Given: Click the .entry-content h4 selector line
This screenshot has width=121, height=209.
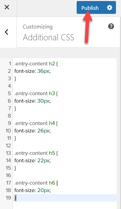Looking at the screenshot, I should pos(36,123).
